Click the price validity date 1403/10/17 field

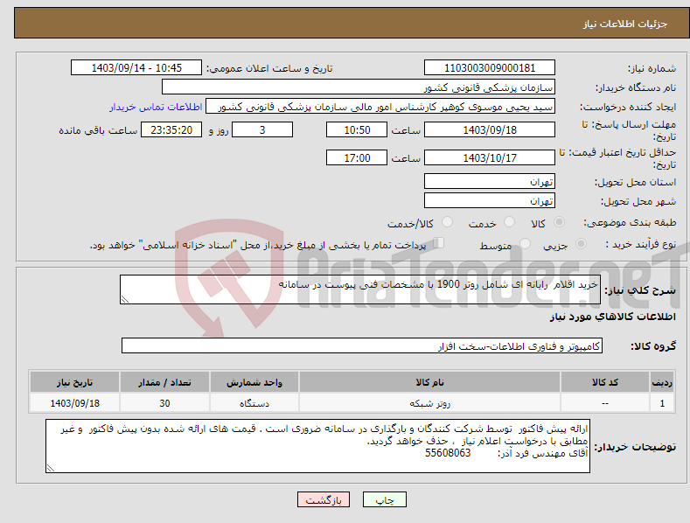coord(490,157)
